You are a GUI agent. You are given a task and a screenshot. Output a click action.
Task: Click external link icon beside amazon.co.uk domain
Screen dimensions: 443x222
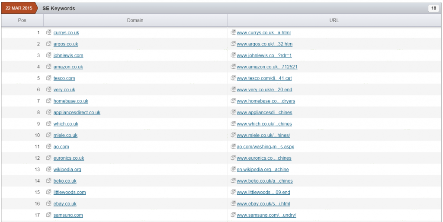click(49, 67)
